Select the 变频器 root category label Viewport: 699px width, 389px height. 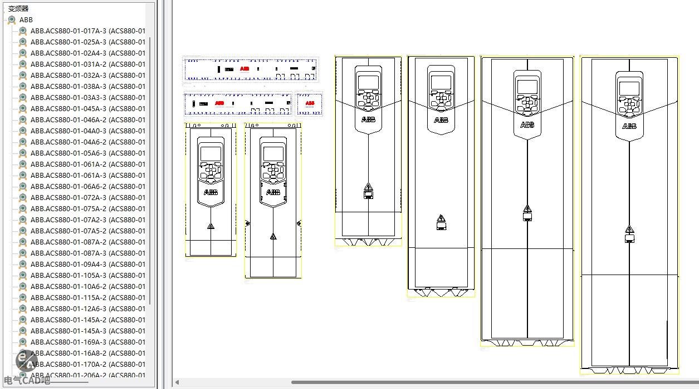pyautogui.click(x=18, y=8)
